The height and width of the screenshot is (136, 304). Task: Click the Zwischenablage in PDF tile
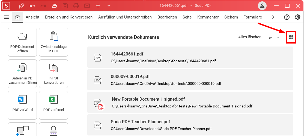tap(53, 42)
